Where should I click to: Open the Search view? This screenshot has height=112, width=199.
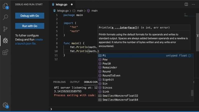tap(5, 17)
